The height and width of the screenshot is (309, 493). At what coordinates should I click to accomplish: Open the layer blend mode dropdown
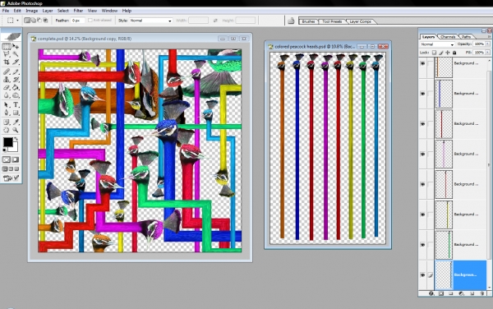pos(437,44)
